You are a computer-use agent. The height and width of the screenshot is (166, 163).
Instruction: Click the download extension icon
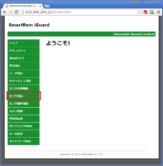pos(152,12)
